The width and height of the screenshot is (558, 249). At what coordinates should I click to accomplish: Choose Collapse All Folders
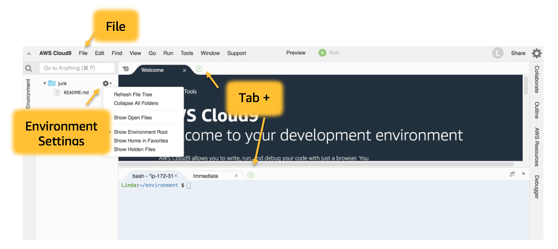[x=136, y=103]
